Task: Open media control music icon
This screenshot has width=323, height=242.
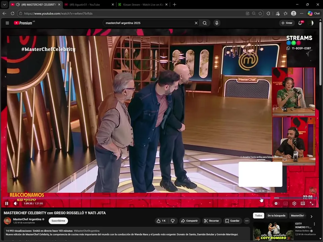Action: click(x=278, y=13)
